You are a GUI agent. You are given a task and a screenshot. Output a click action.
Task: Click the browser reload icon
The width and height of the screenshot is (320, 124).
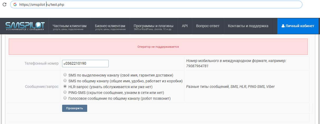pyautogui.click(x=4, y=4)
